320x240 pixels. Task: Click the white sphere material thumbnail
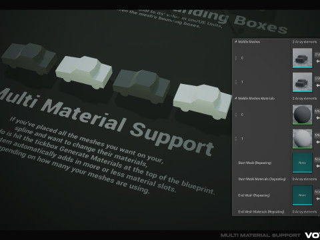click(302, 139)
